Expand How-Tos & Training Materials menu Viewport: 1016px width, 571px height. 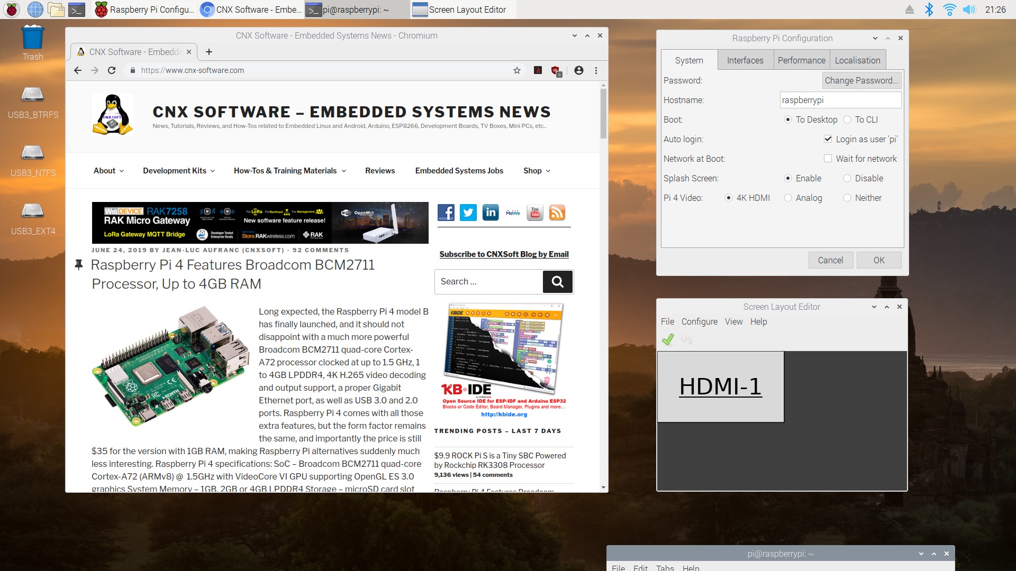click(290, 171)
